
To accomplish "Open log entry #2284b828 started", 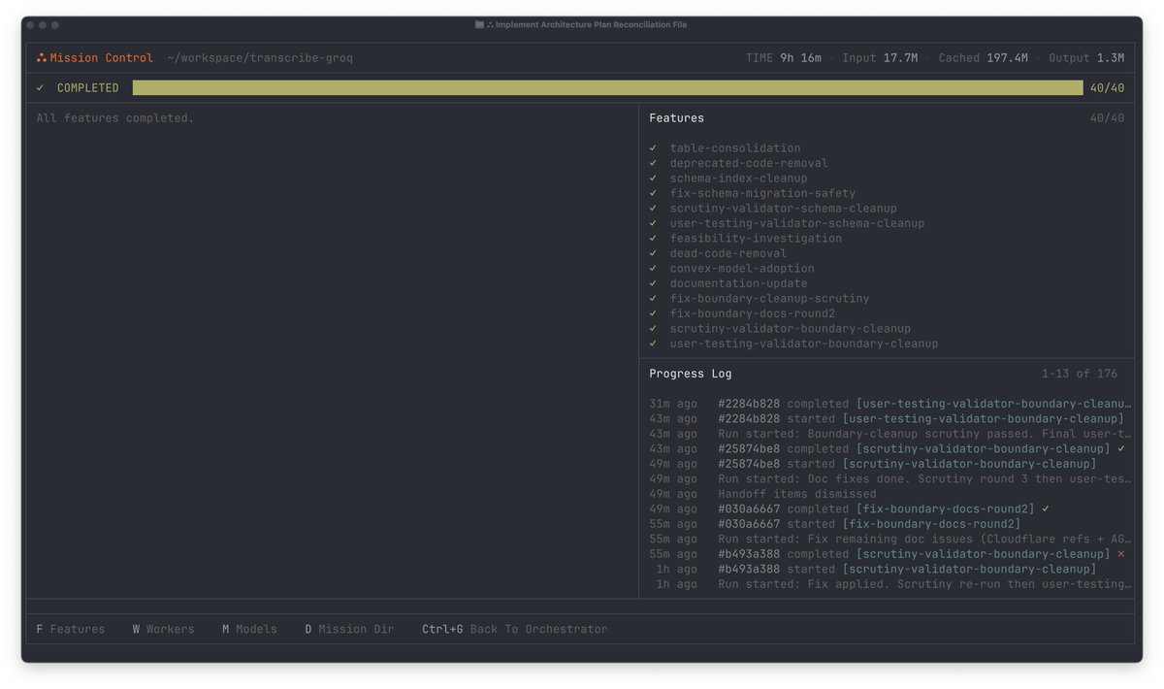I will [887, 419].
